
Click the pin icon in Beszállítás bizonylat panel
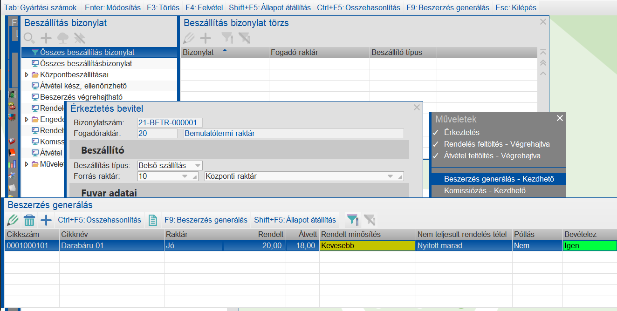pyautogui.click(x=79, y=38)
